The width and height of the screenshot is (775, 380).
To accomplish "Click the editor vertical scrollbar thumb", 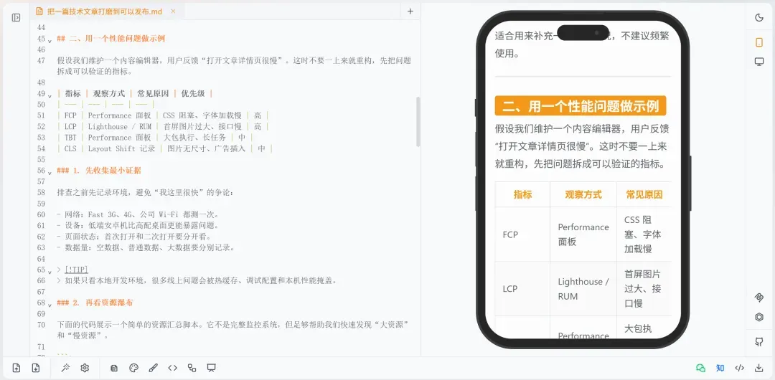I will (x=418, y=122).
